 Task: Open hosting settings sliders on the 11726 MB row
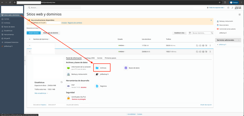(x=206, y=45)
